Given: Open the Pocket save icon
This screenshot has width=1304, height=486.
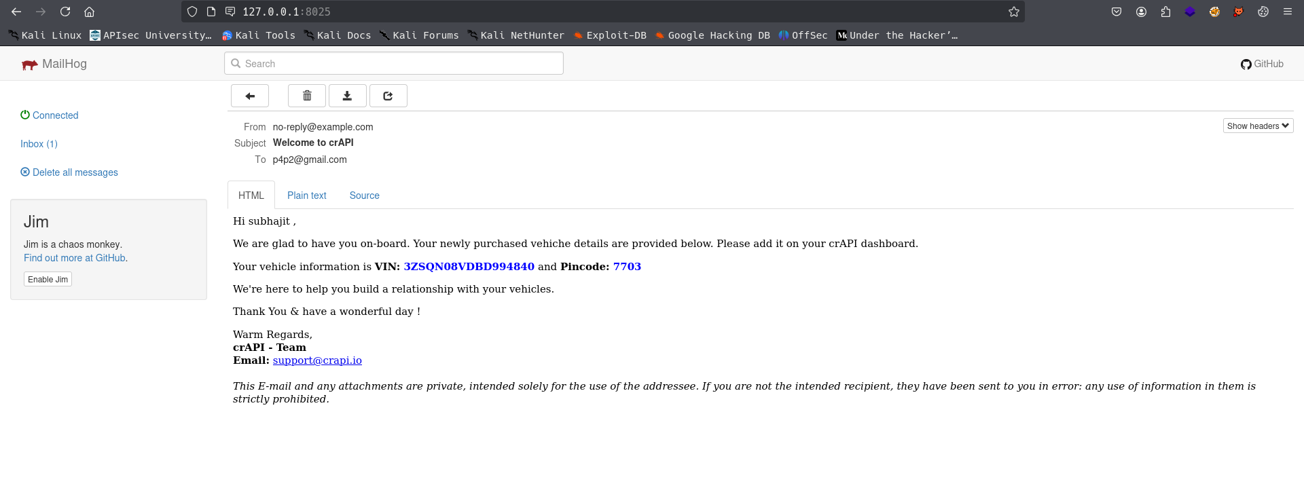Looking at the screenshot, I should tap(1117, 12).
